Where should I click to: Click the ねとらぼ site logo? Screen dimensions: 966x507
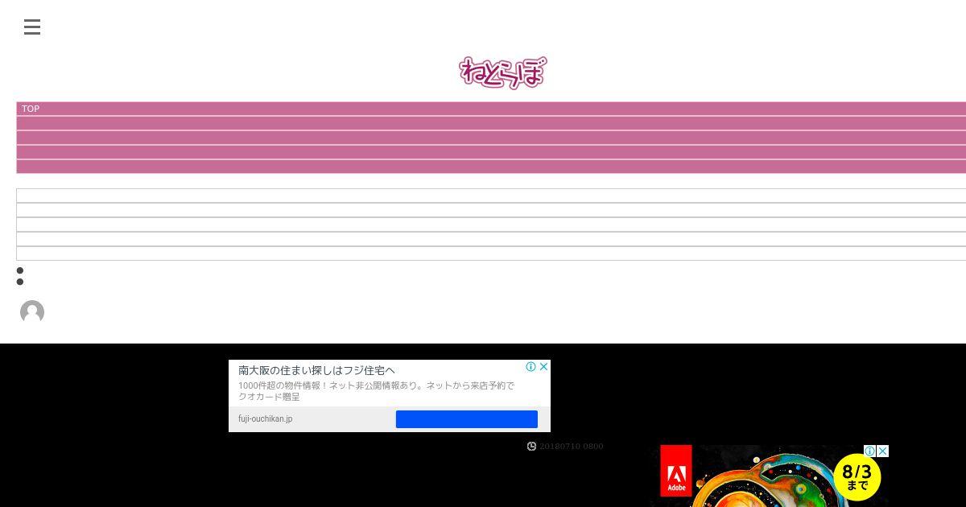502,72
